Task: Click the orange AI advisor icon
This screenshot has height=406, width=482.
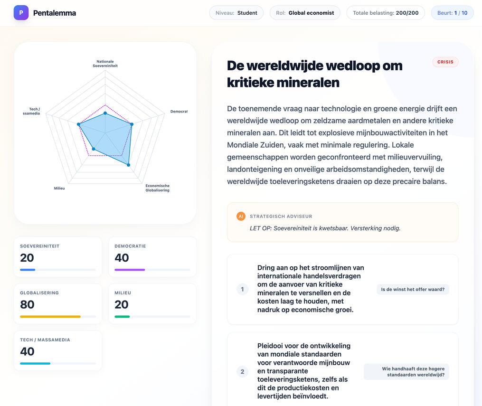Action: pos(241,216)
